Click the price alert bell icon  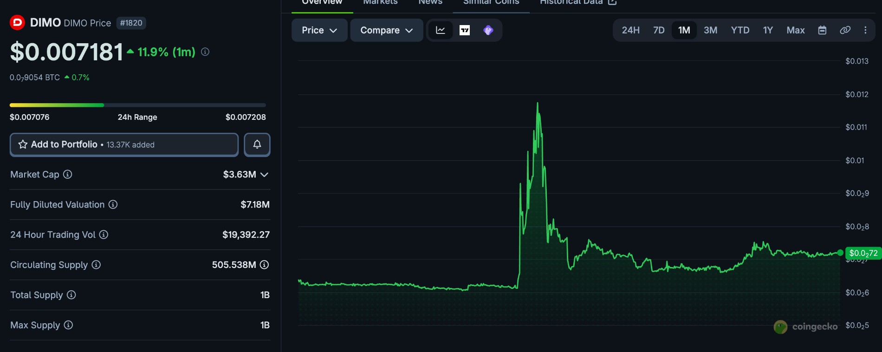tap(257, 144)
